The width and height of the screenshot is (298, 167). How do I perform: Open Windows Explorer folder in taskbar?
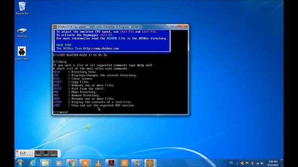tap(45, 163)
